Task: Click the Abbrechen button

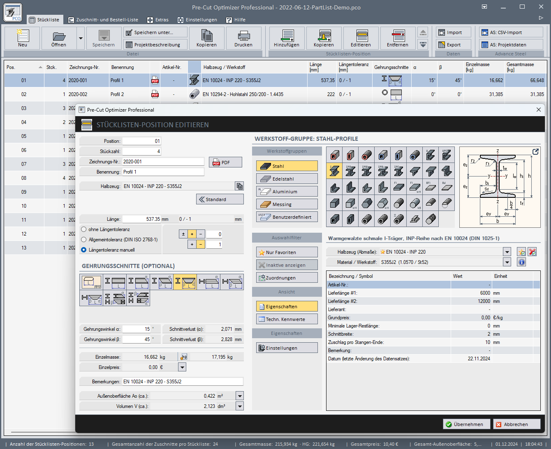Action: [x=517, y=424]
